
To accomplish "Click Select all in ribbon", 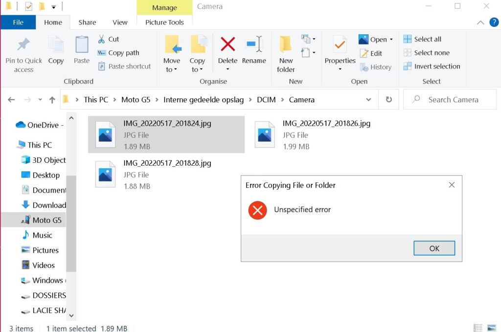I will coord(422,39).
